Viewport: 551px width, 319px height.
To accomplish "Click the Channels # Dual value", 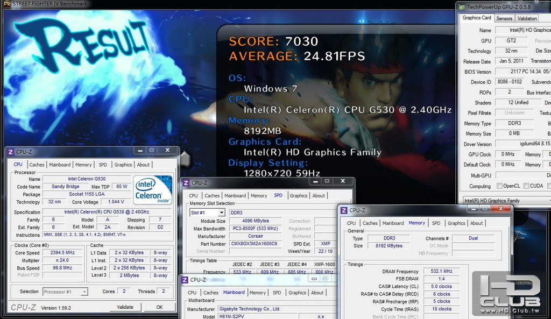I will [x=473, y=238].
